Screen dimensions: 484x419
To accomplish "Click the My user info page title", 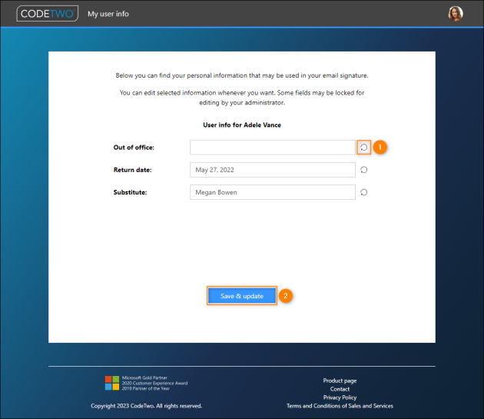I will (108, 14).
